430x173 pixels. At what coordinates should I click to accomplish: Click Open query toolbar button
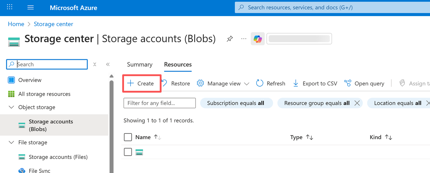(364, 83)
